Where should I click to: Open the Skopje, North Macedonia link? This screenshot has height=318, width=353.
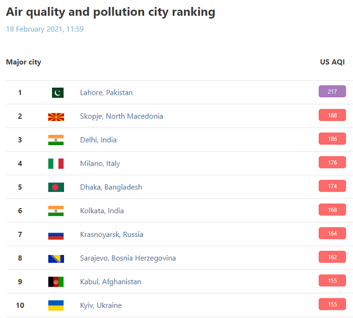tap(122, 116)
